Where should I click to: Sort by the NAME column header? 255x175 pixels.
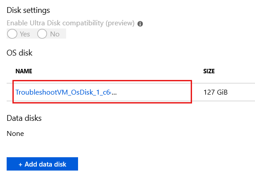click(x=24, y=71)
